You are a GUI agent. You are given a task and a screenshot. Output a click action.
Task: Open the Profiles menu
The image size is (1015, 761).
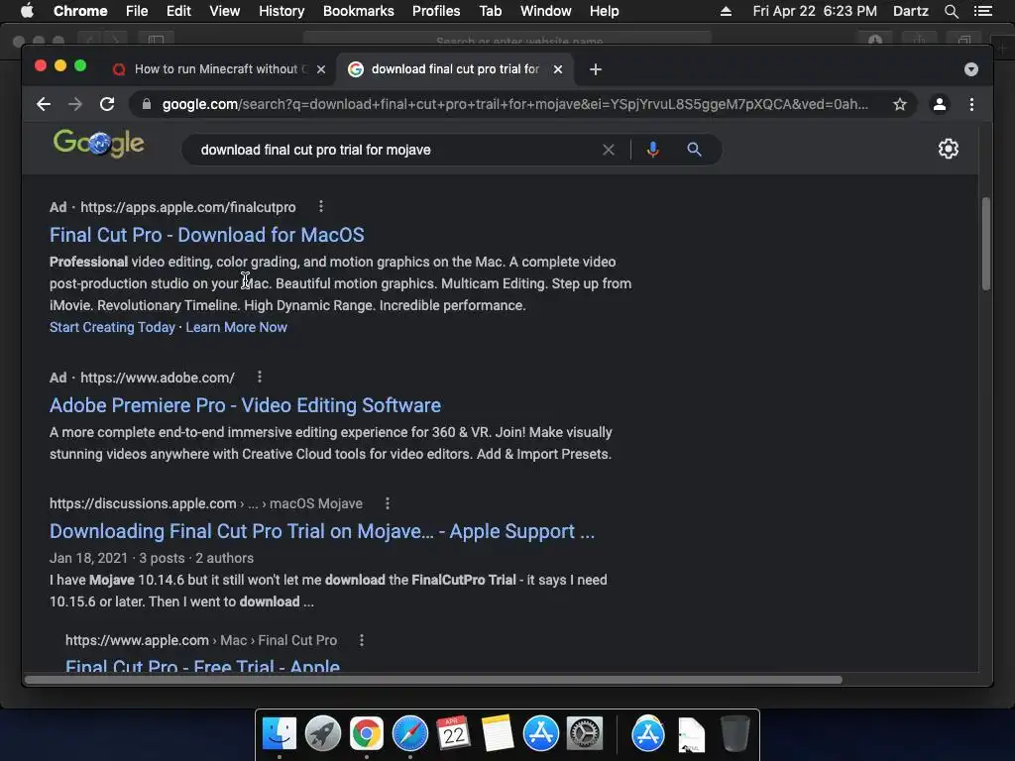tap(436, 11)
